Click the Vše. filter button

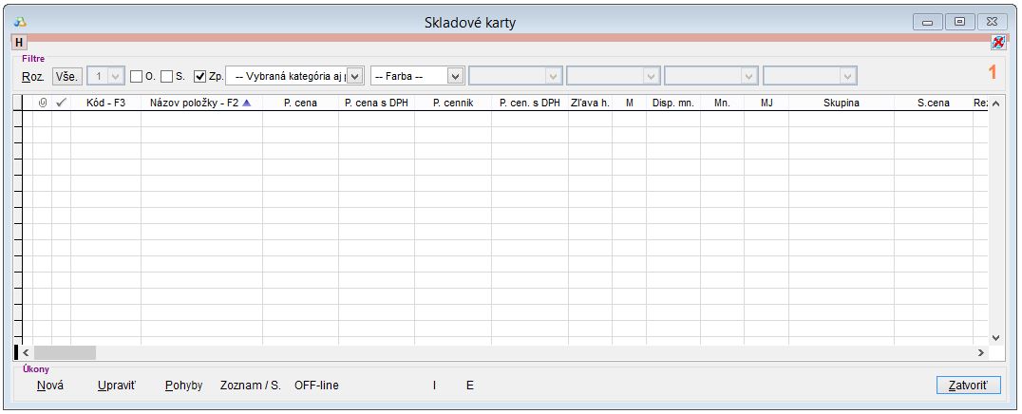point(66,76)
